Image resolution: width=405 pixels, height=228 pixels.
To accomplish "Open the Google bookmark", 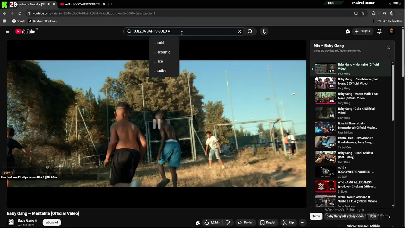I will [19, 21].
